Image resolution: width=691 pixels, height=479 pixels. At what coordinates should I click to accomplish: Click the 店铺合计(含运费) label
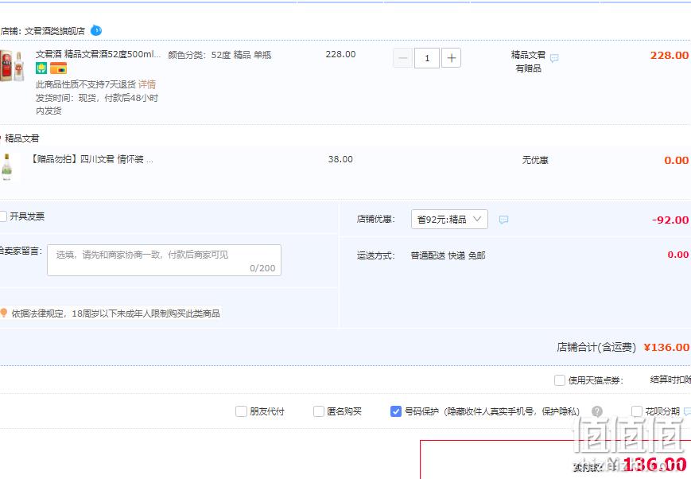pyautogui.click(x=596, y=348)
